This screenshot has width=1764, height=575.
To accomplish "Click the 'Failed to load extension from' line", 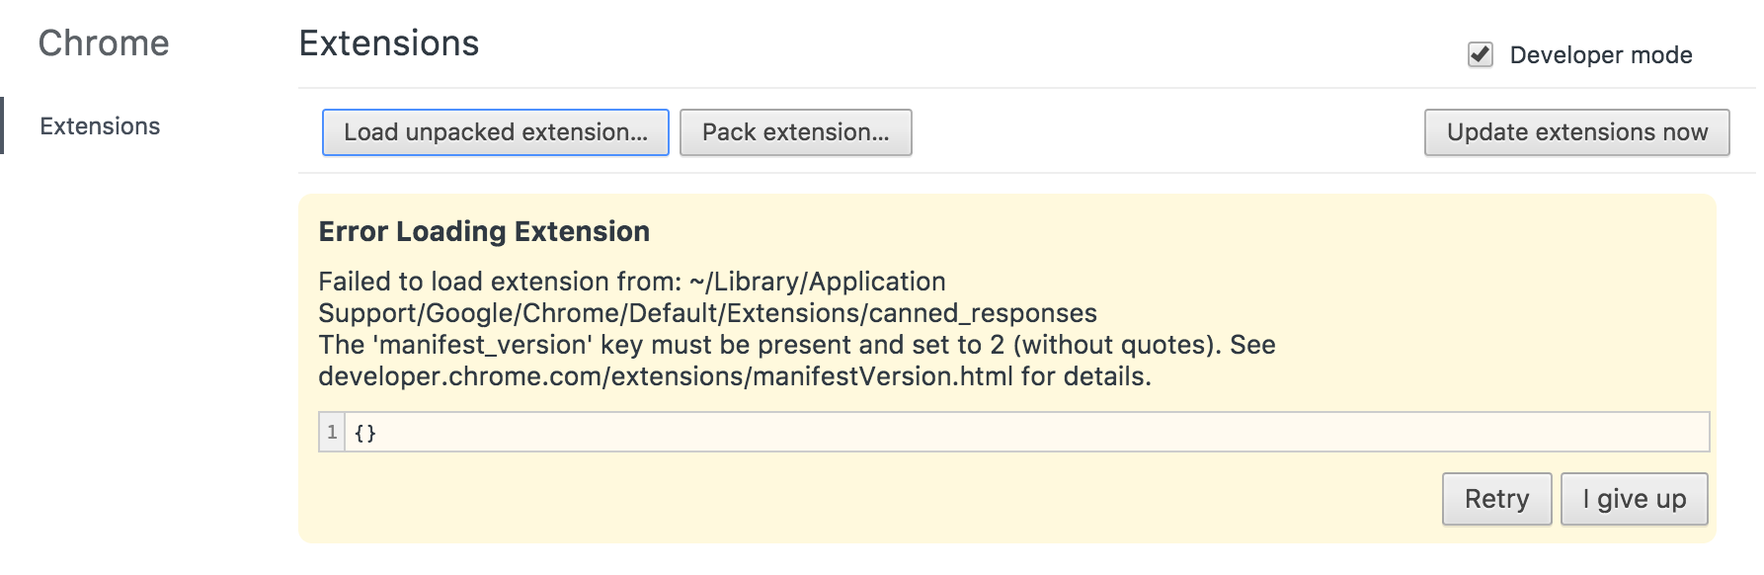I will (500, 282).
